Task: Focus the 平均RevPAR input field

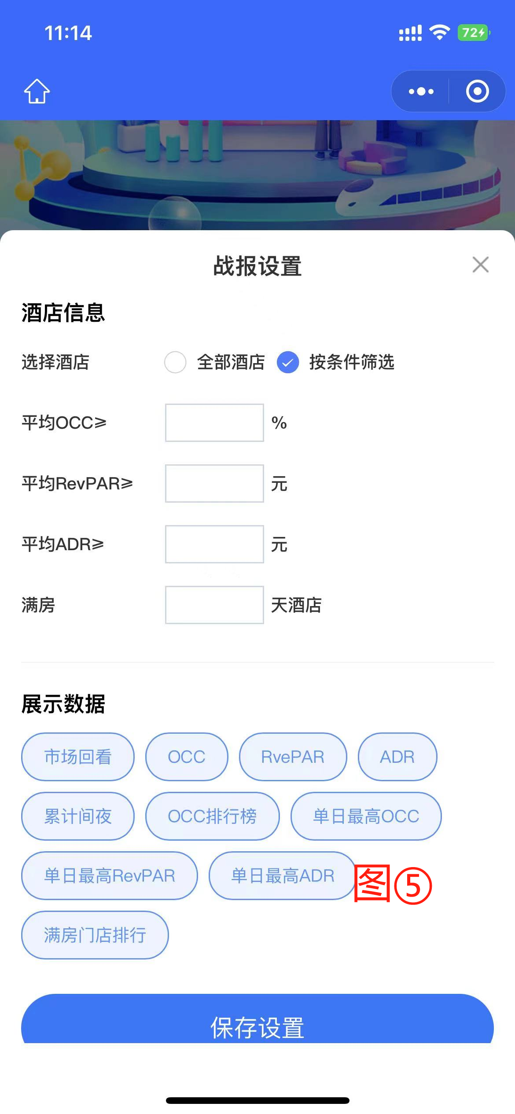Action: (x=214, y=483)
